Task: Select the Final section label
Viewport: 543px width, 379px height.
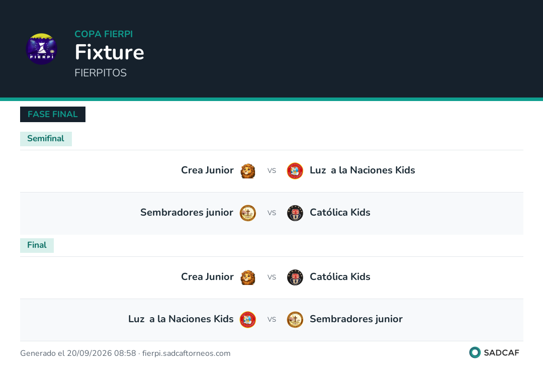Action: click(37, 245)
